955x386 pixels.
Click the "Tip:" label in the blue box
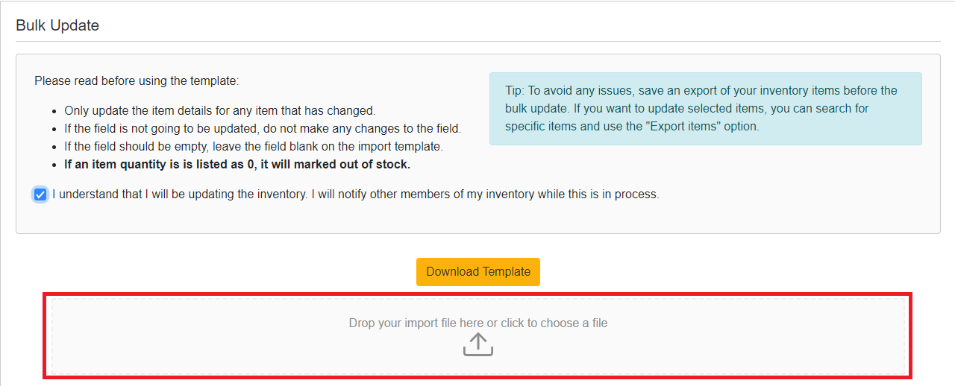point(515,91)
